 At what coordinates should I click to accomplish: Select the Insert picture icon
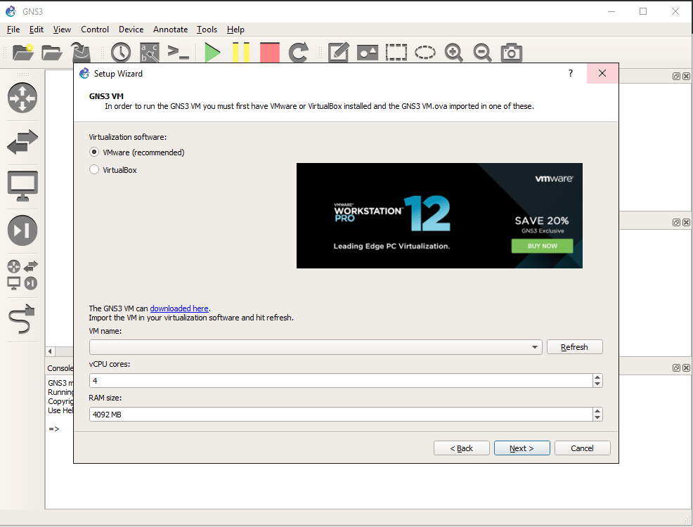[x=368, y=53]
